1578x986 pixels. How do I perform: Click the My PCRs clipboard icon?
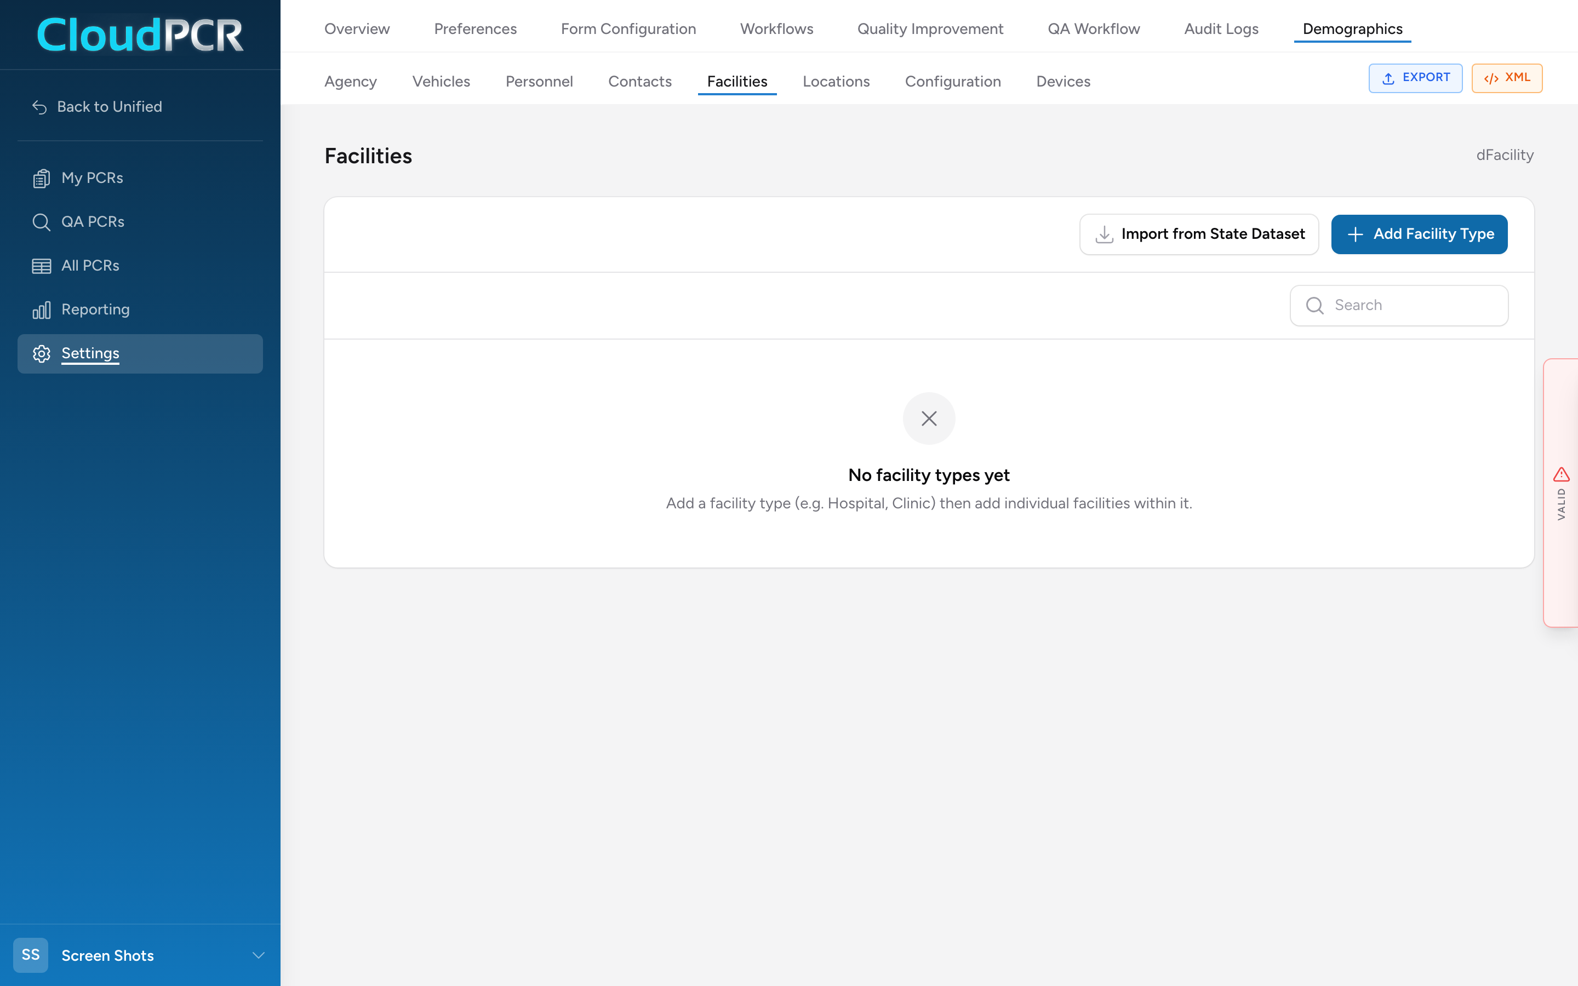[x=41, y=178]
